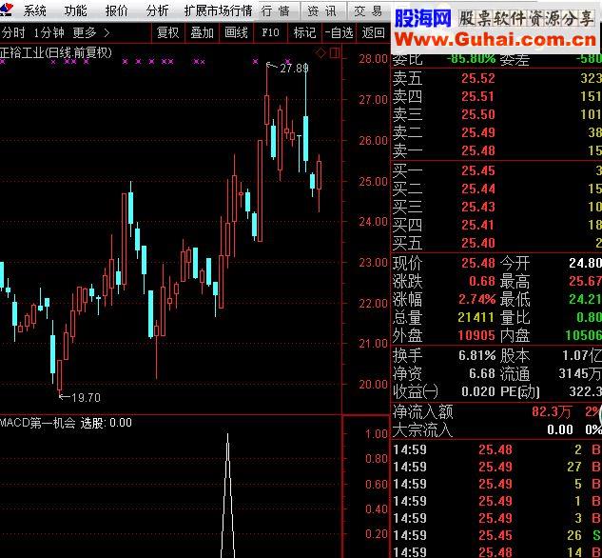Open the Www.Guhai.com.cn link
The image size is (602, 558).
(x=495, y=40)
